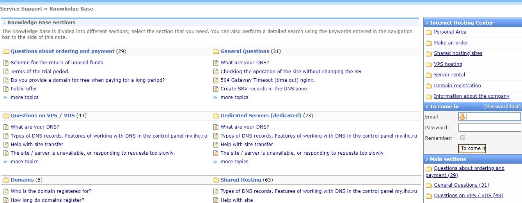Click the user icon inside the Email field
Screen dimensions: 522x203
(462, 117)
